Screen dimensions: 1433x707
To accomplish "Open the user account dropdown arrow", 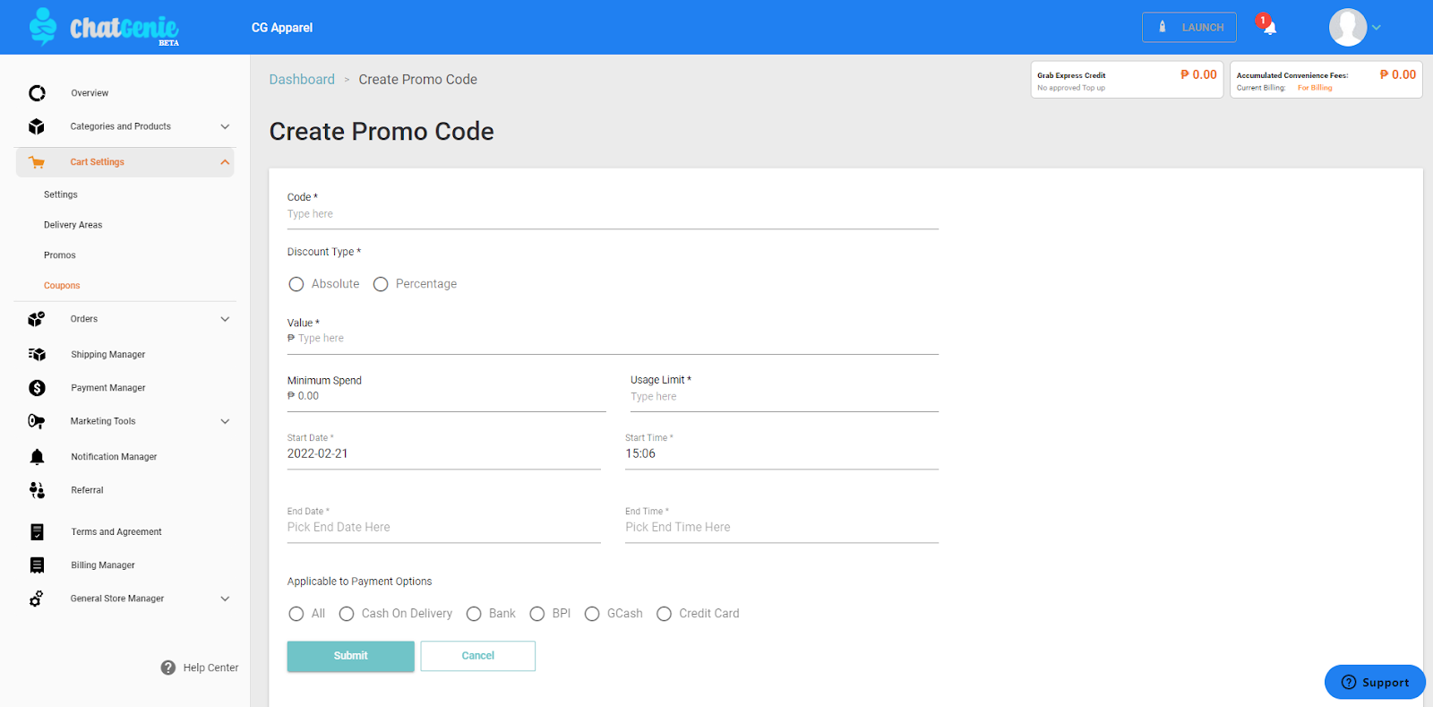I will tap(1377, 28).
